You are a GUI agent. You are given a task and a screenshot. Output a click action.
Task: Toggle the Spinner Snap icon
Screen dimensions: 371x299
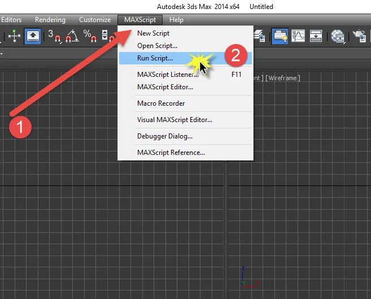(108, 36)
